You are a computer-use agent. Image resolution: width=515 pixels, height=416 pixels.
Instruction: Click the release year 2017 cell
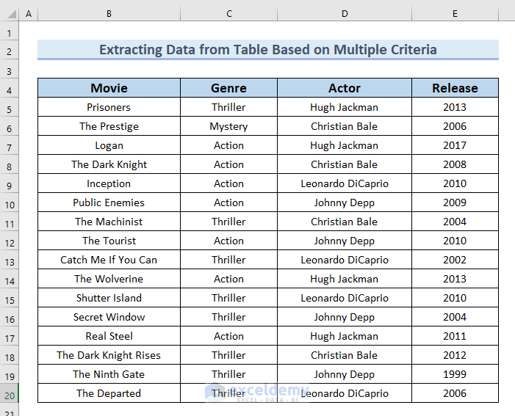click(455, 145)
